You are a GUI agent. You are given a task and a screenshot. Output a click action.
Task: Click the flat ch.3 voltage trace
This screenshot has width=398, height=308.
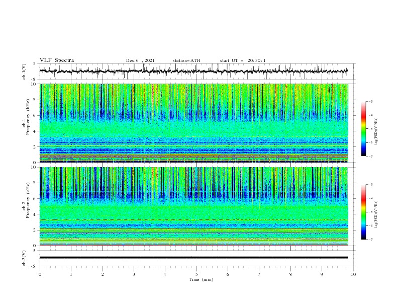click(x=193, y=258)
